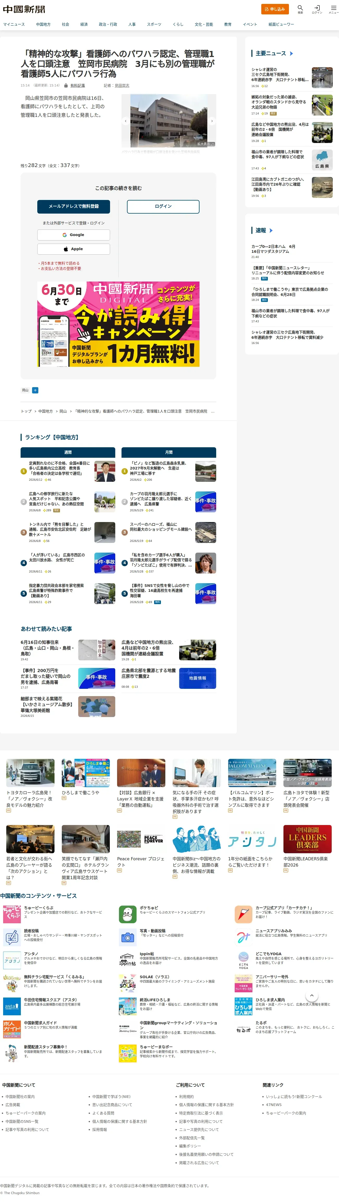
Task: Open the 新聞配達スタッフ募集中 icon
Action: point(12,1053)
